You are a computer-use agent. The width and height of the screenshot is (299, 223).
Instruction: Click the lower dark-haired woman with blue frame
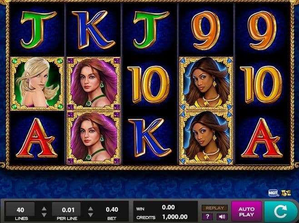[x=206, y=138]
